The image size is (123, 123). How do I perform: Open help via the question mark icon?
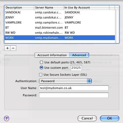click(x=6, y=118)
